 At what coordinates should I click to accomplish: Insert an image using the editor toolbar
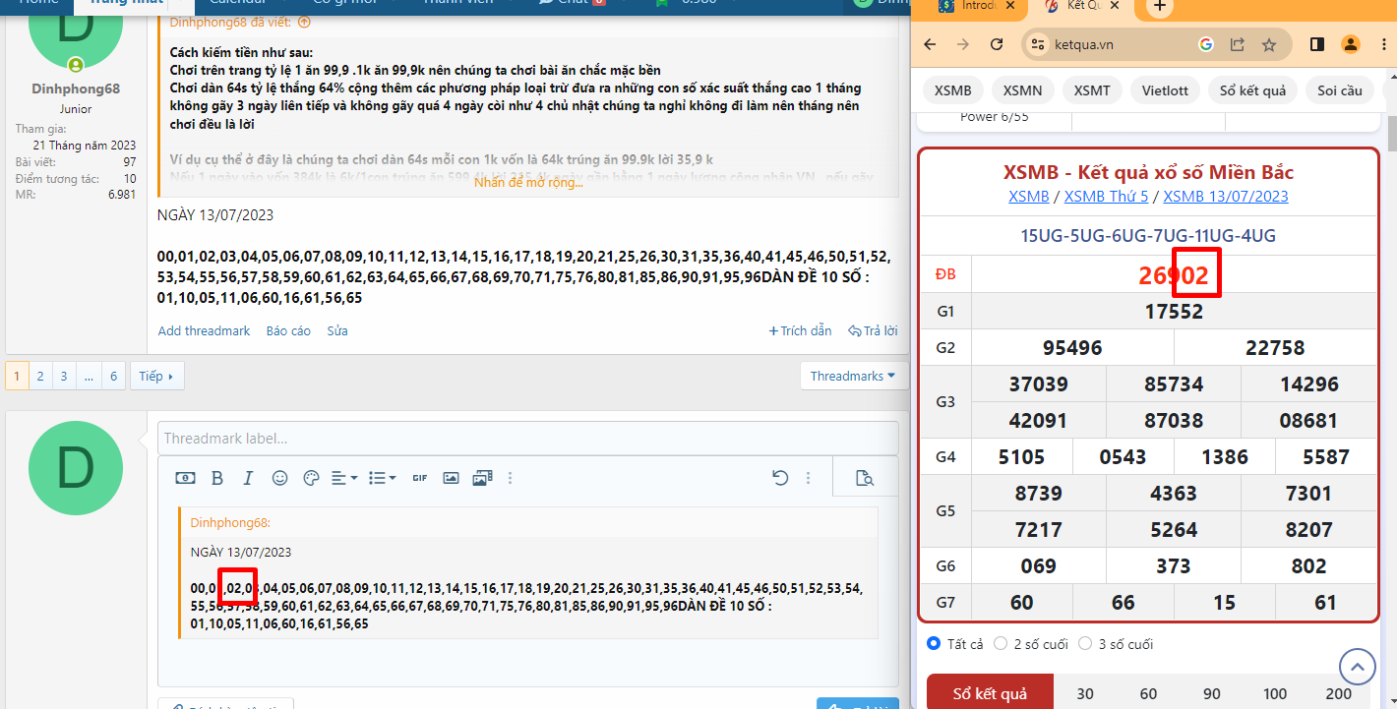tap(451, 478)
